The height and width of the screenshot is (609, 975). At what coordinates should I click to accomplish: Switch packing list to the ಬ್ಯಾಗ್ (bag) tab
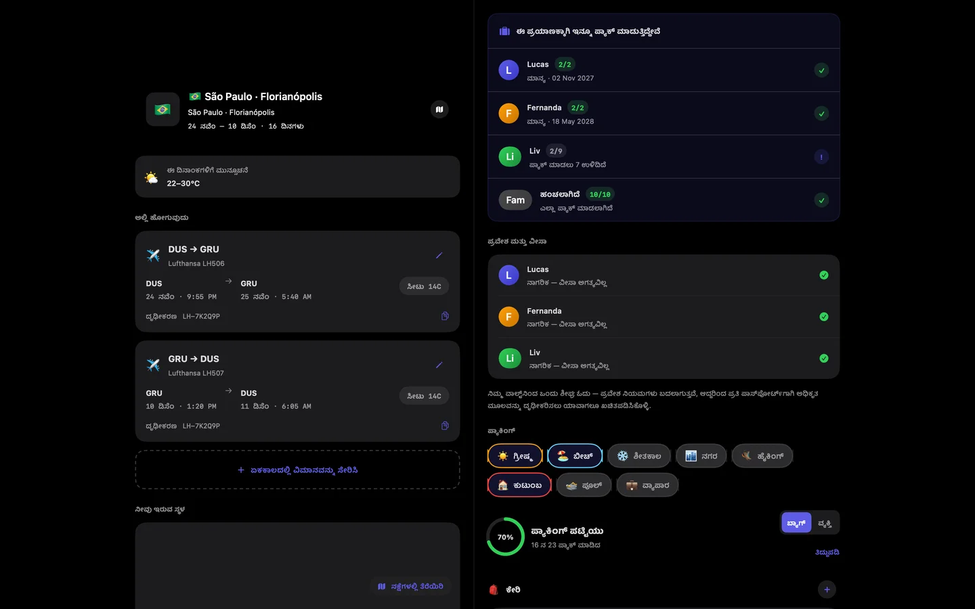point(796,523)
